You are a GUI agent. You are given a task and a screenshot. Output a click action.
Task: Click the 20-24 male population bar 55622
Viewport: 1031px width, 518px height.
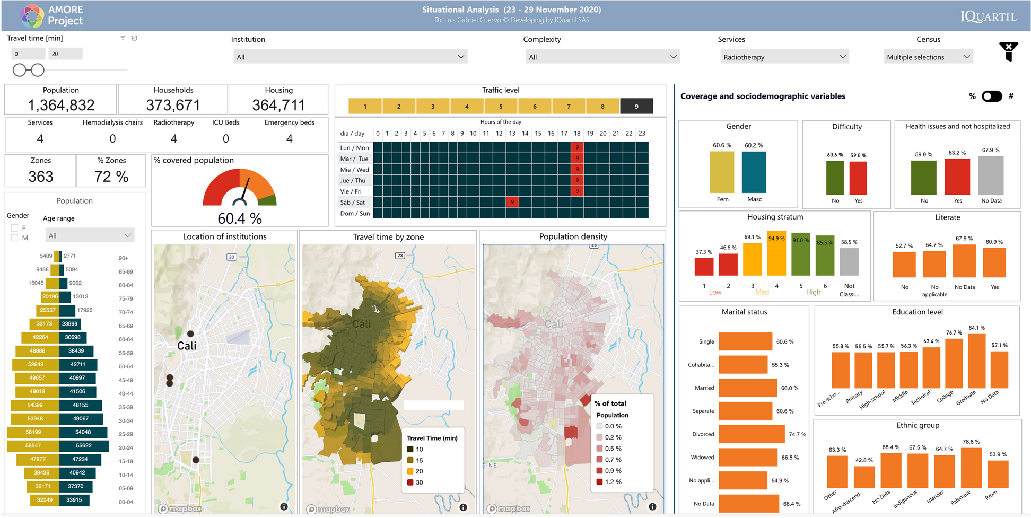point(84,446)
